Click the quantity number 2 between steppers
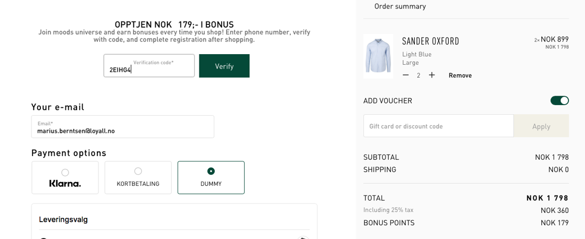This screenshot has width=585, height=239. tap(419, 75)
